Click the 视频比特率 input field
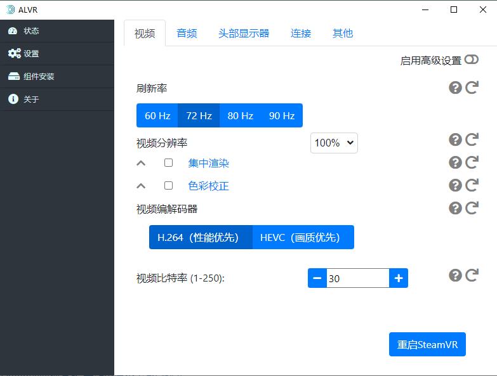The width and height of the screenshot is (497, 376). (357, 278)
